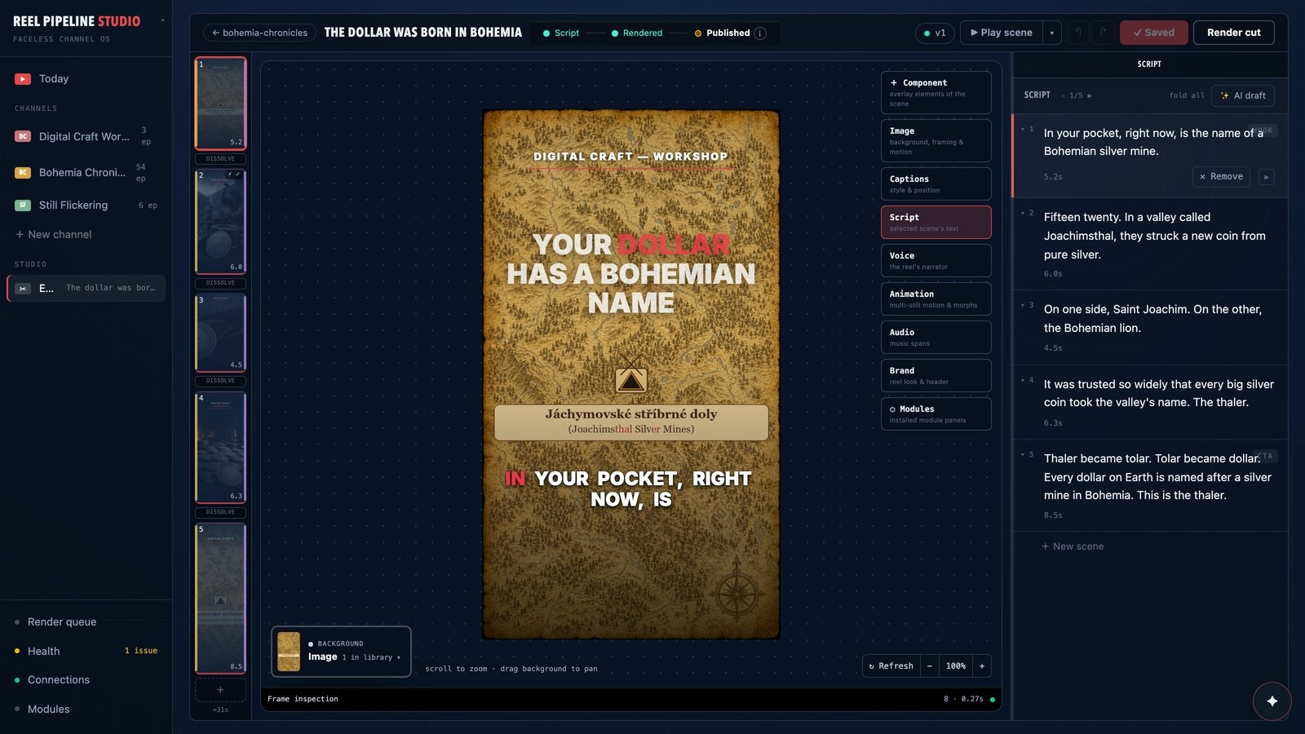Open the Bohemia Chronicles channel

86,172
